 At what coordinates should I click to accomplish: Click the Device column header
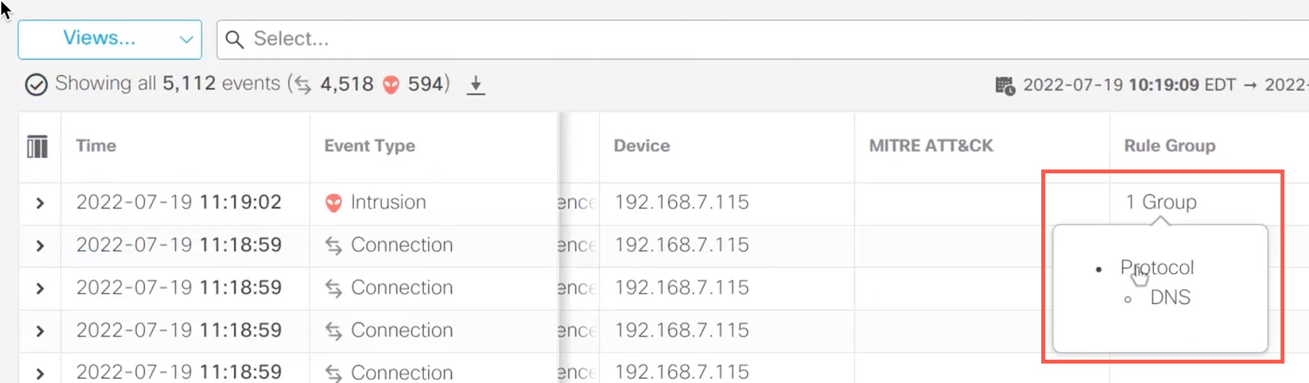pos(642,146)
